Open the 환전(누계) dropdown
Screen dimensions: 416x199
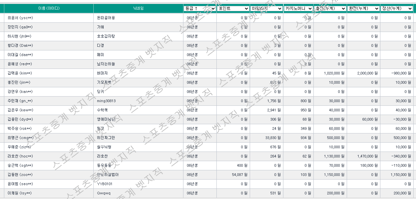pos(363,9)
